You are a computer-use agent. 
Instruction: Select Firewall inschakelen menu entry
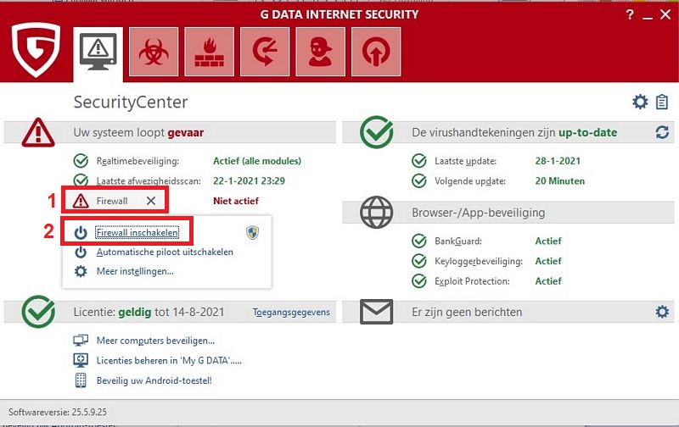tap(137, 232)
